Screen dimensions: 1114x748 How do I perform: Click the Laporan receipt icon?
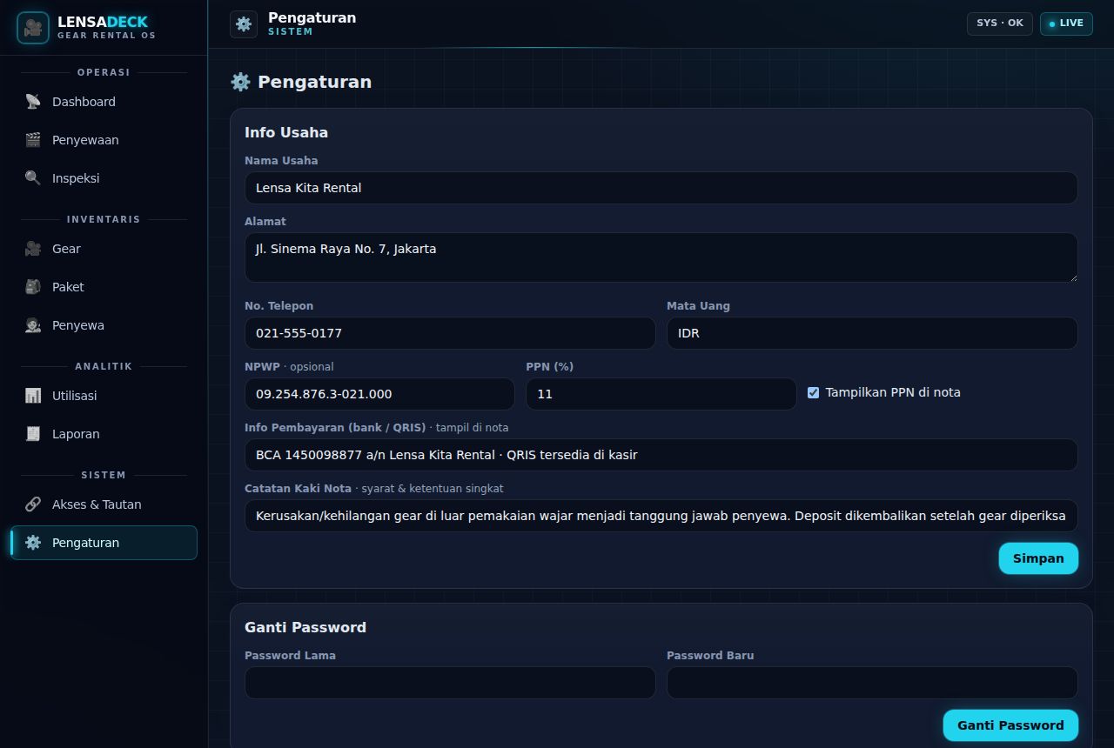pyautogui.click(x=33, y=434)
